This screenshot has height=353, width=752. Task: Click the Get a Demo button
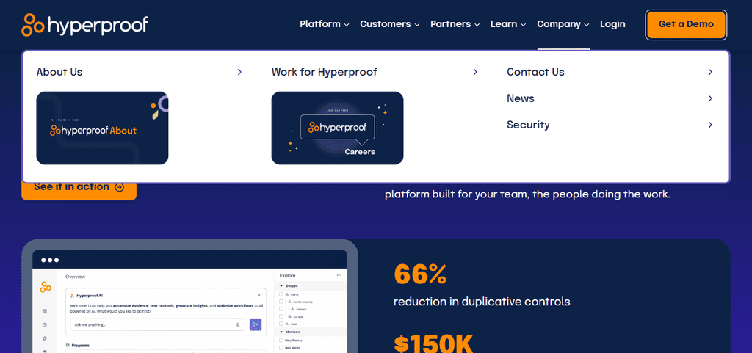(686, 24)
